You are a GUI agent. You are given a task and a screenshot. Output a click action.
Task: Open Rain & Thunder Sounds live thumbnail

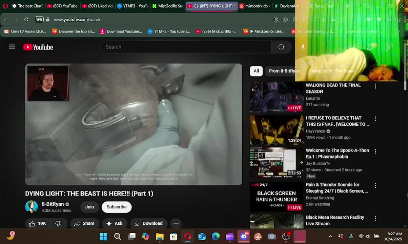coord(277,197)
